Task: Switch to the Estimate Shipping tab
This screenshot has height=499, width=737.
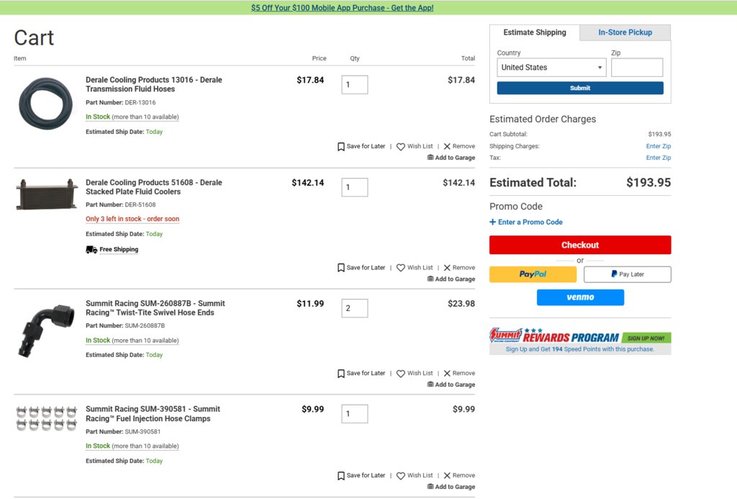Action: [535, 32]
